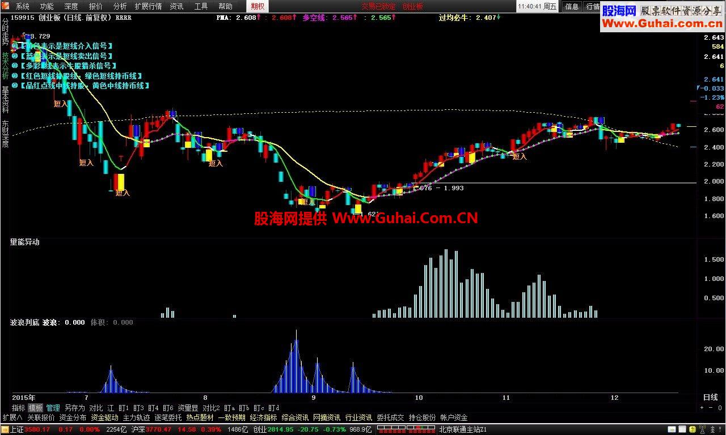This screenshot has width=726, height=435.
Task: Open the 经济指标 tab
Action: [263, 418]
